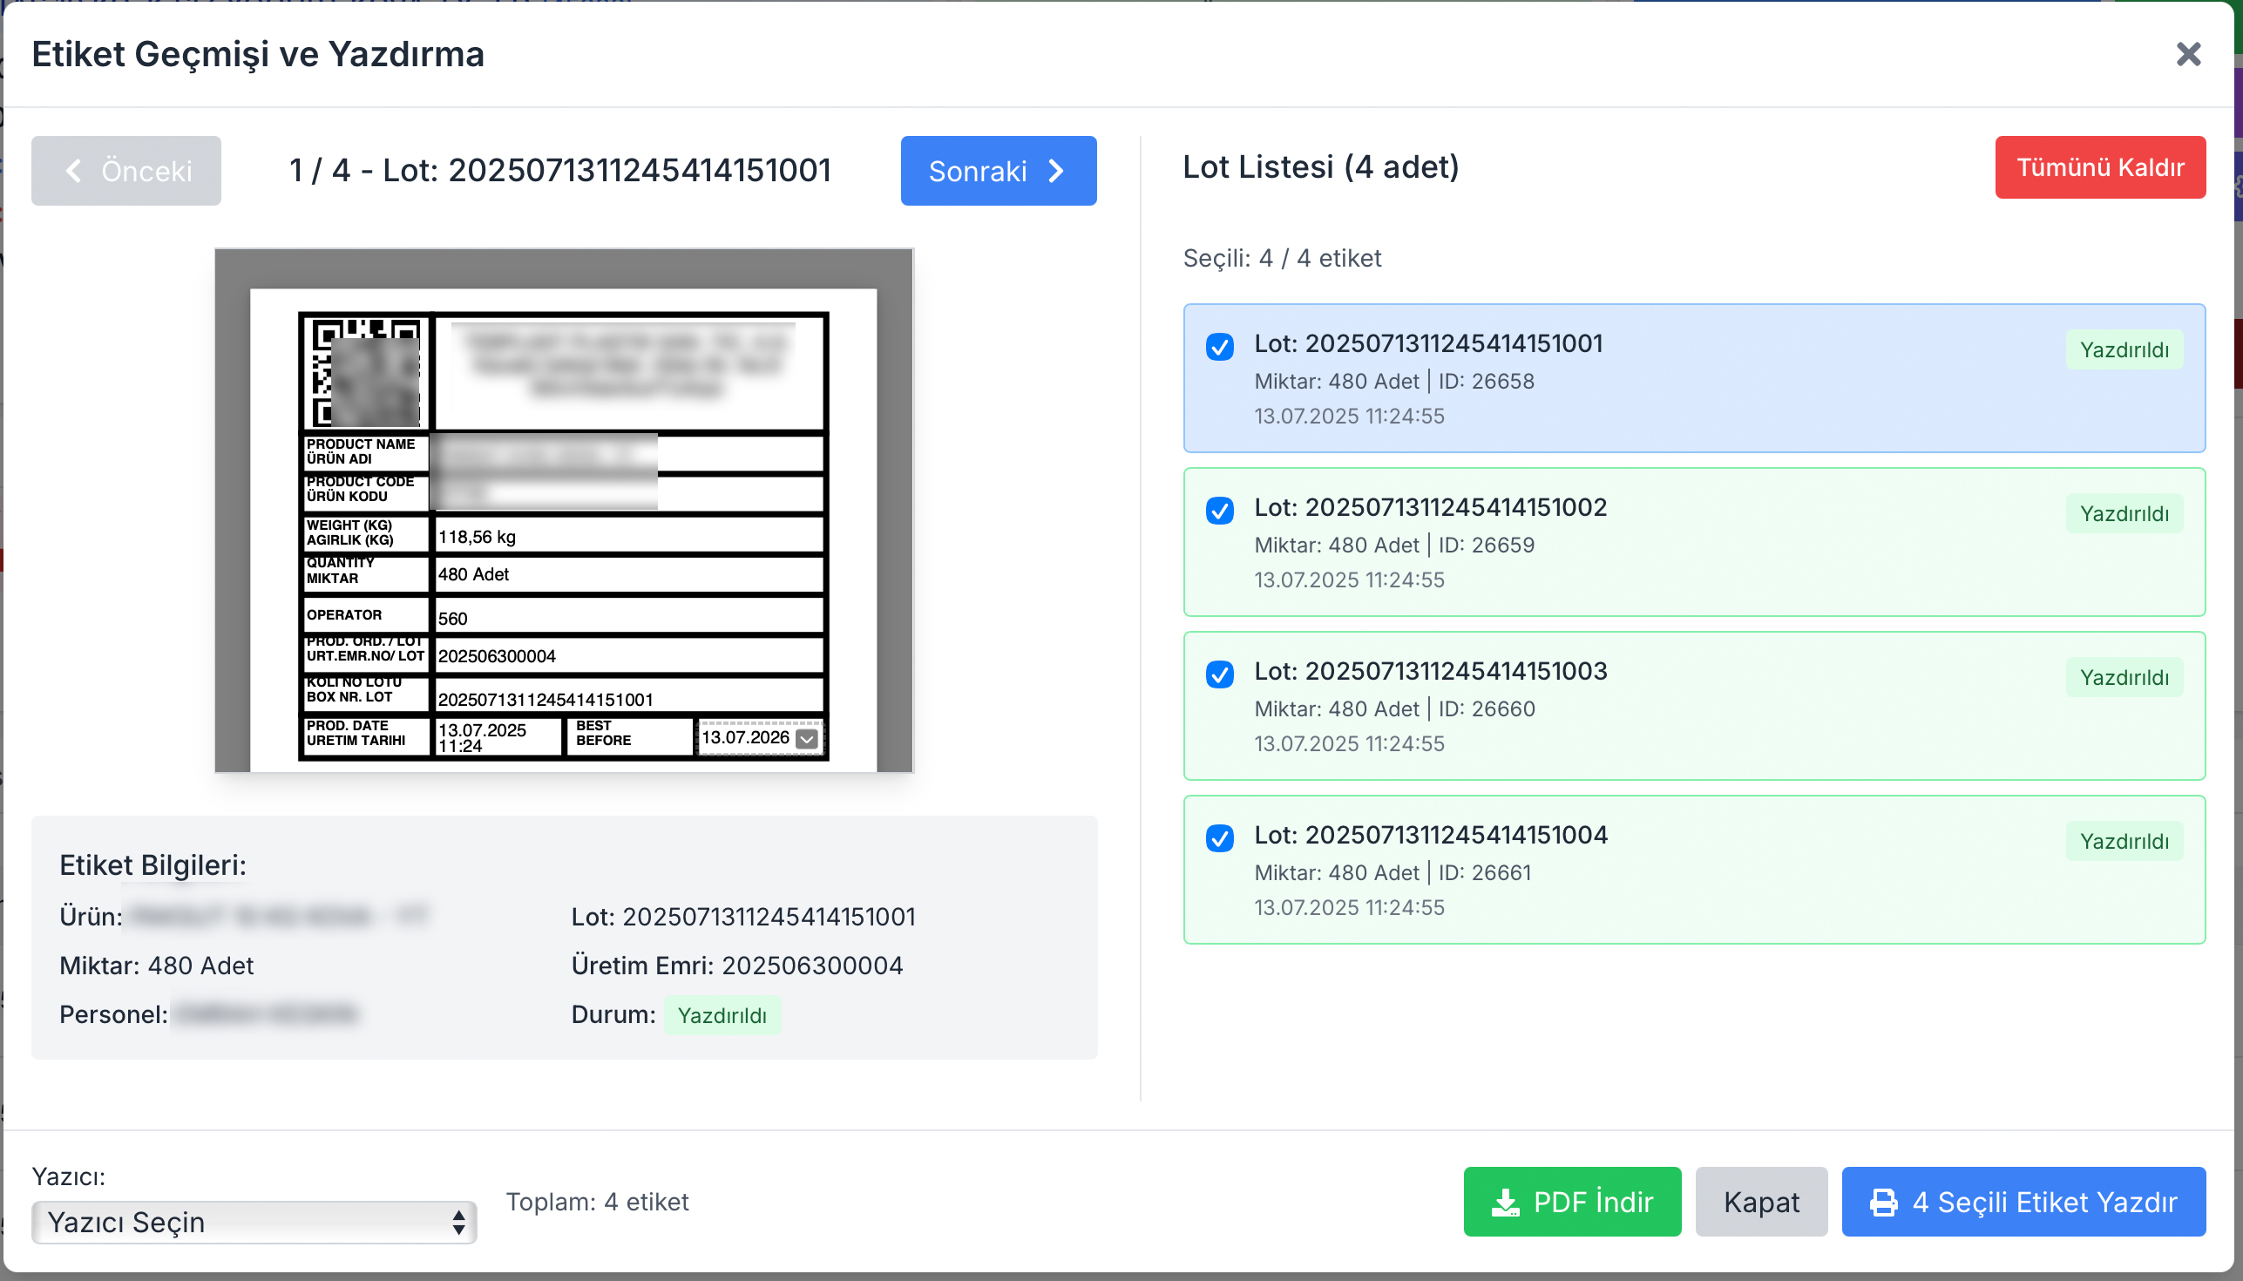Image resolution: width=2243 pixels, height=1281 pixels.
Task: Click the QR code on label preview
Action: click(x=365, y=372)
